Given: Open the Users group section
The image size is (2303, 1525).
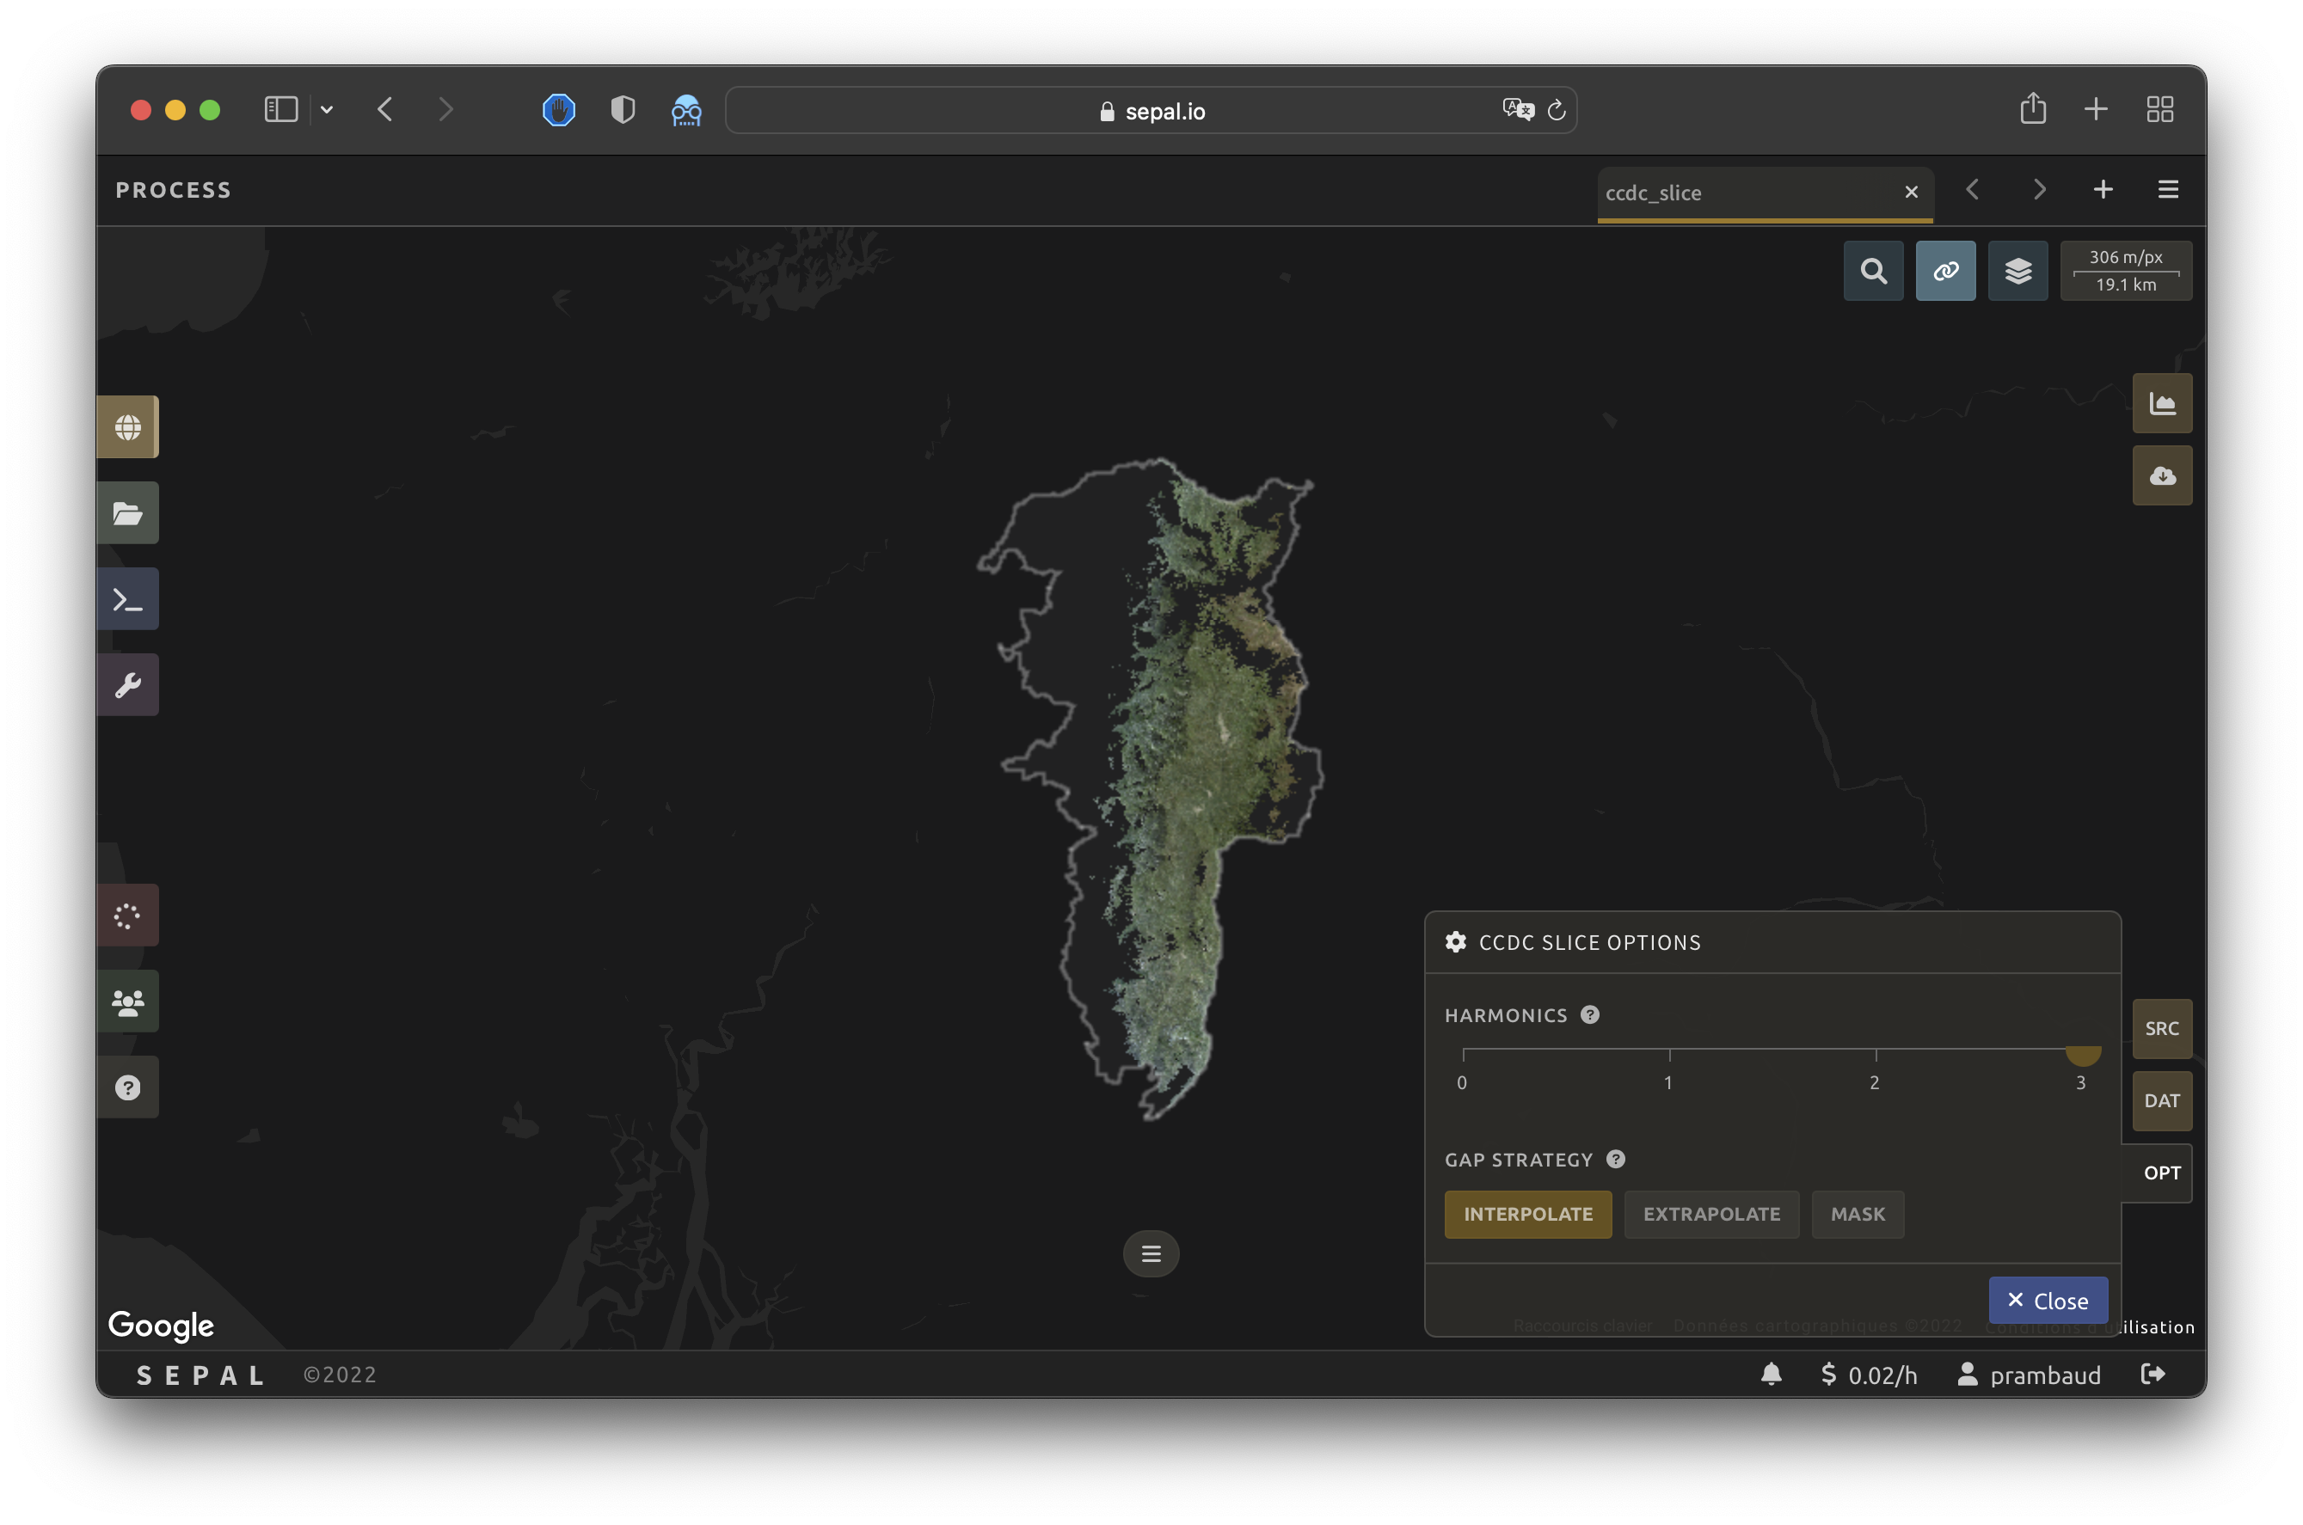Looking at the screenshot, I should coord(127,1001).
